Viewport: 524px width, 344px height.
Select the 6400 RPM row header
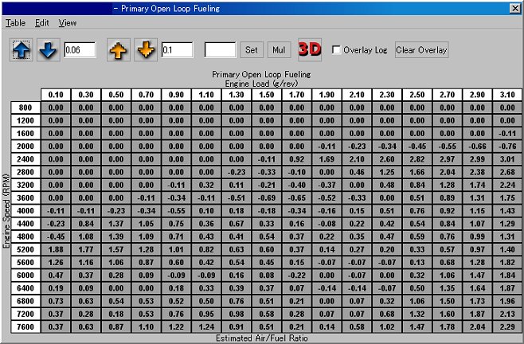25,288
